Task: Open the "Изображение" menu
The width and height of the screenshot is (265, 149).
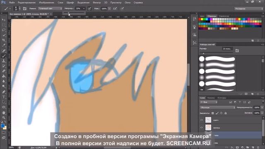Action: pos(46,2)
